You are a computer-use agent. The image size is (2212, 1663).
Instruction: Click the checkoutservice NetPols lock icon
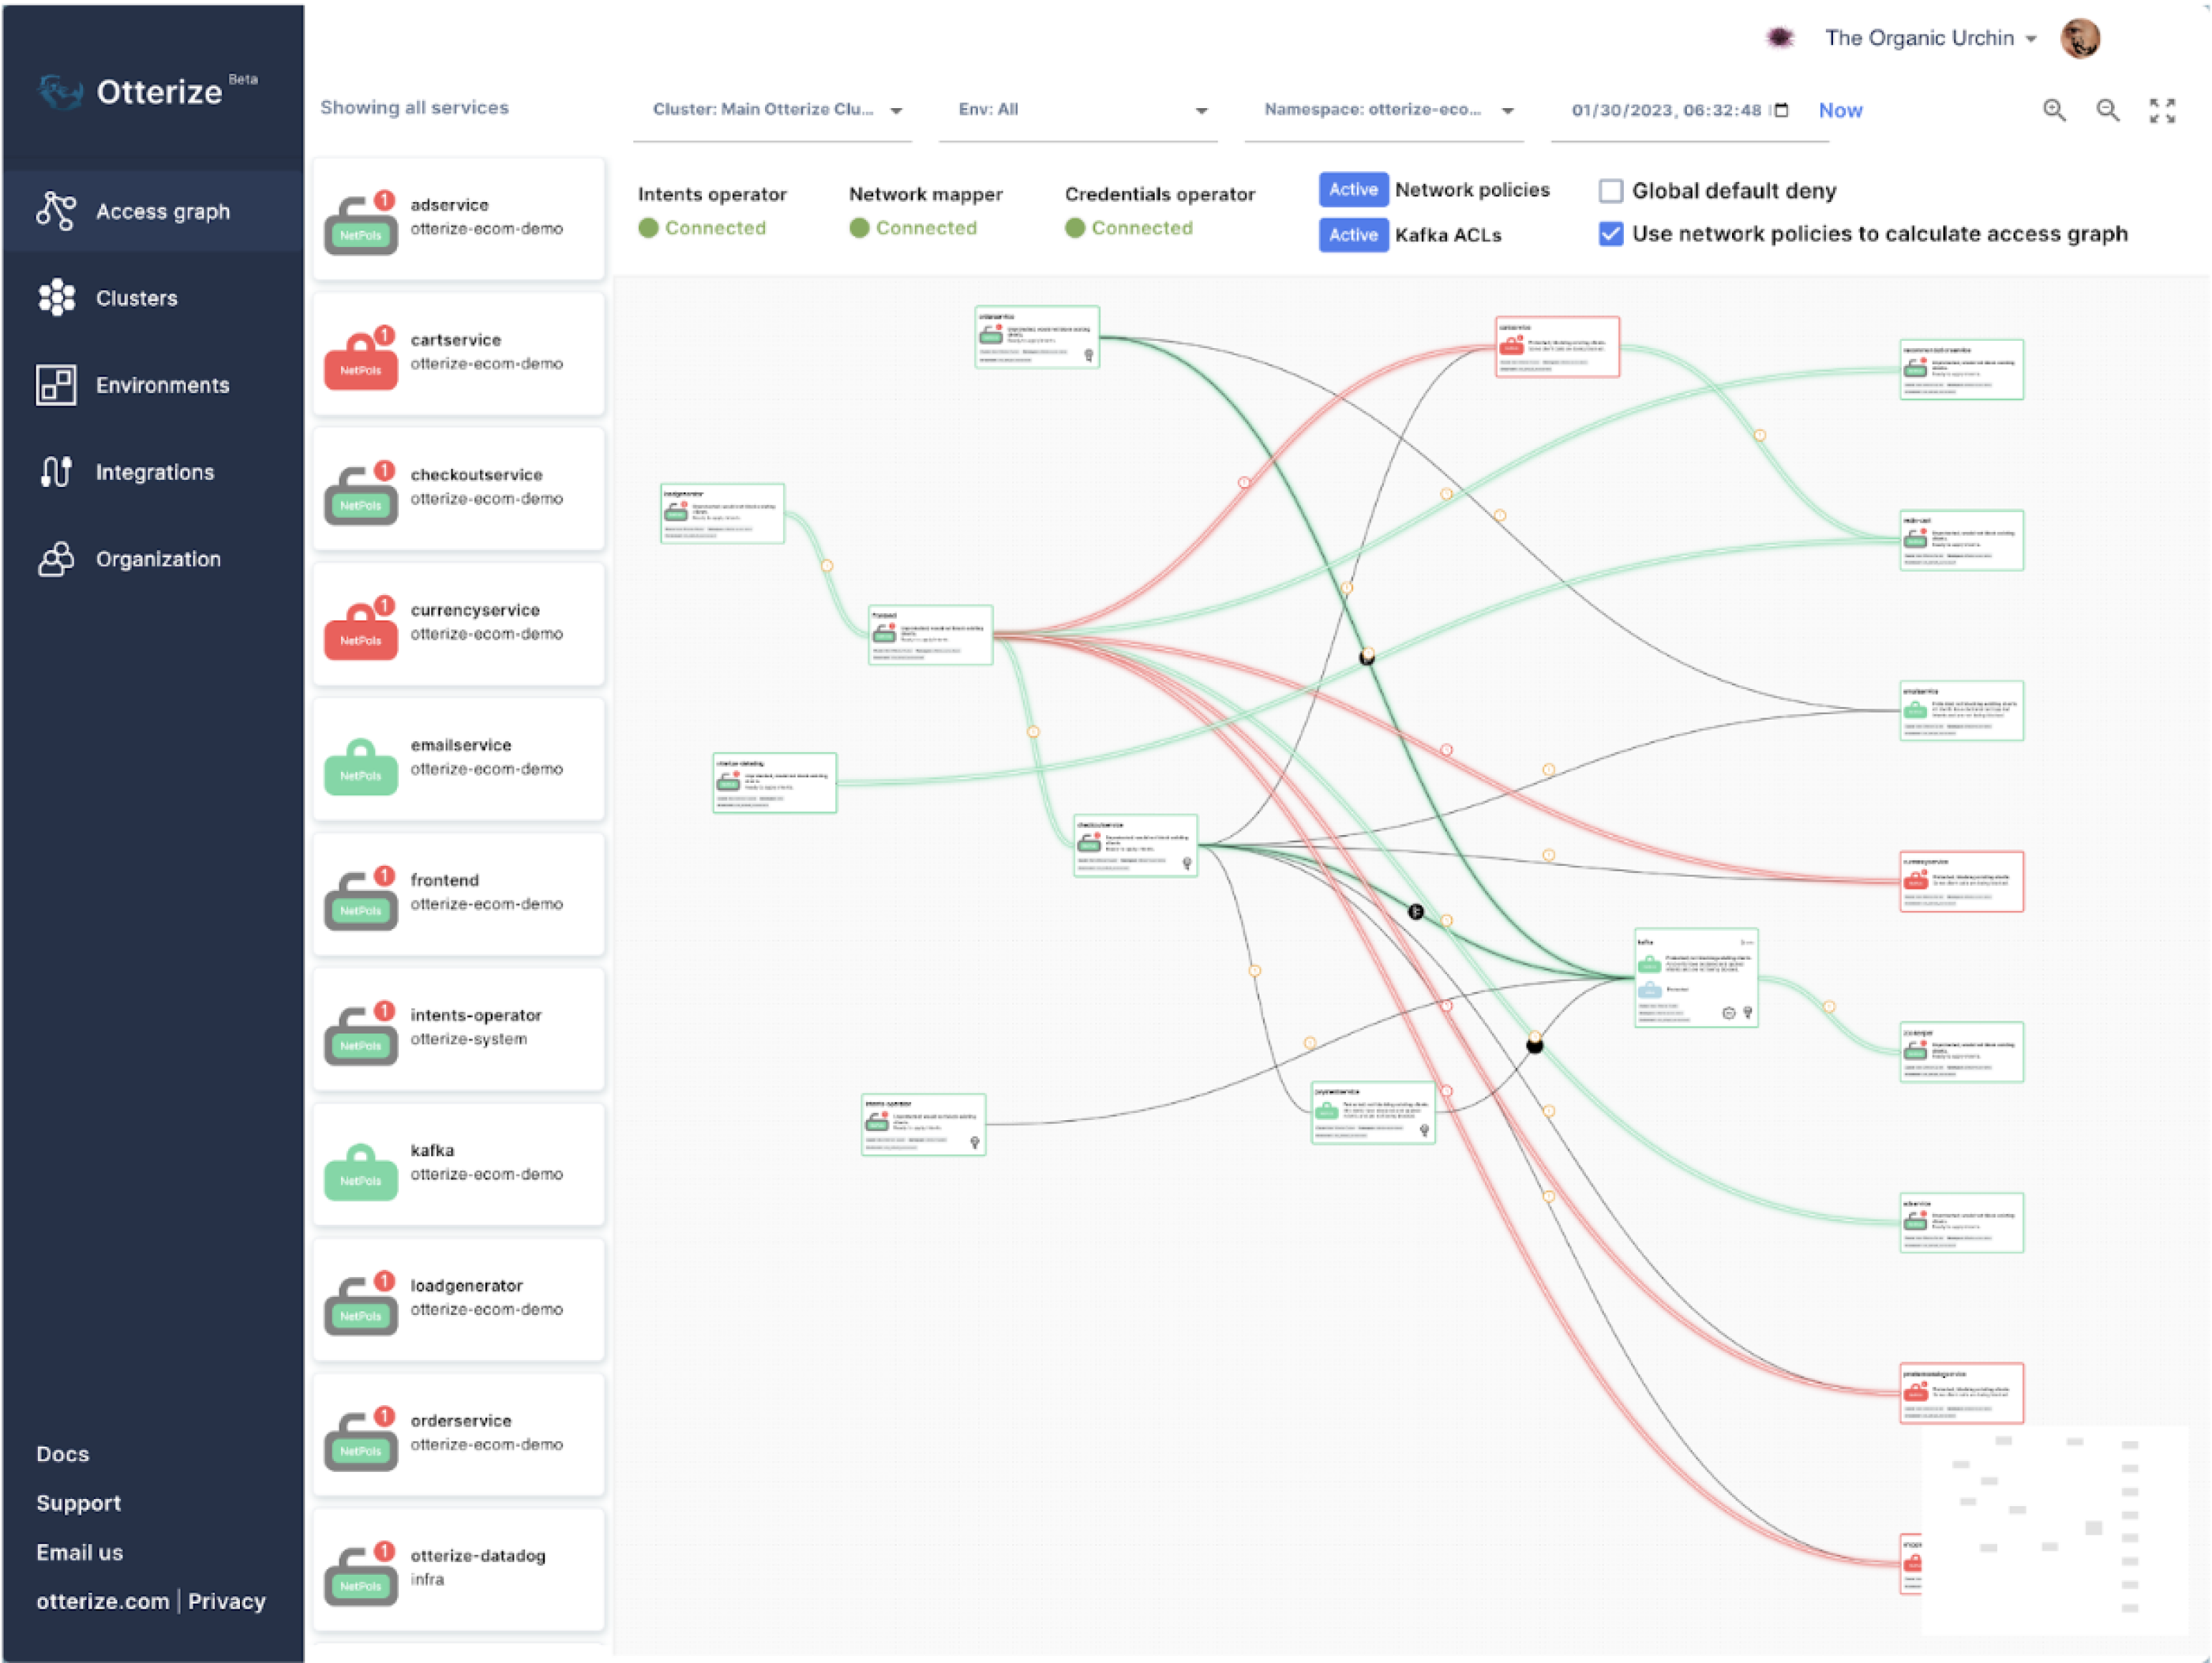click(361, 493)
